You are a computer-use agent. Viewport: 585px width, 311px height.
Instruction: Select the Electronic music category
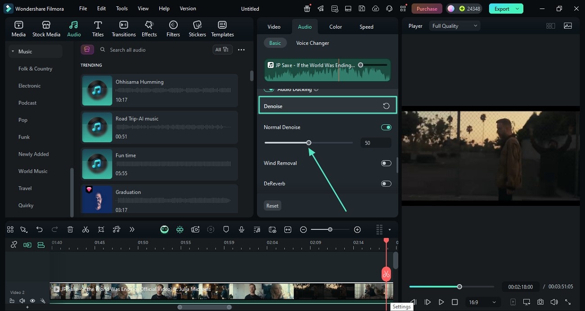tap(29, 86)
